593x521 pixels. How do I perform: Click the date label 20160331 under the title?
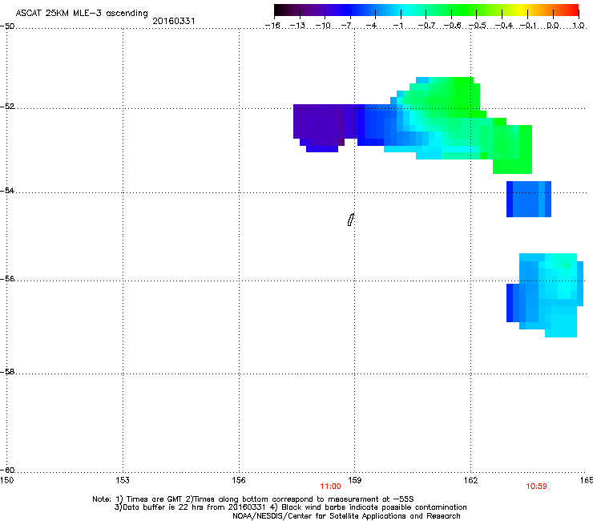pos(174,21)
